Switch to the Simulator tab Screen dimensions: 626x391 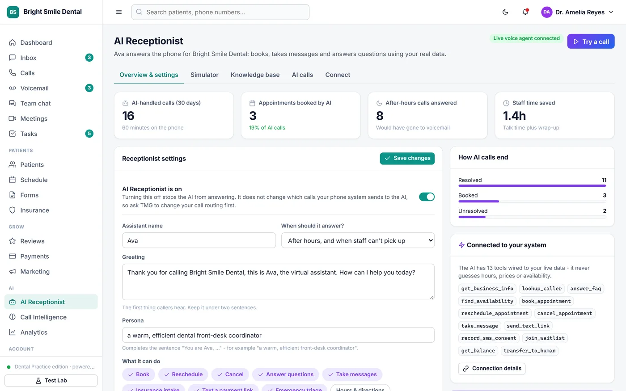(204, 75)
